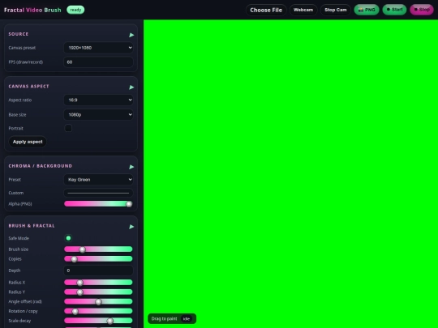Open the Aspect ratio dropdown

(x=98, y=100)
